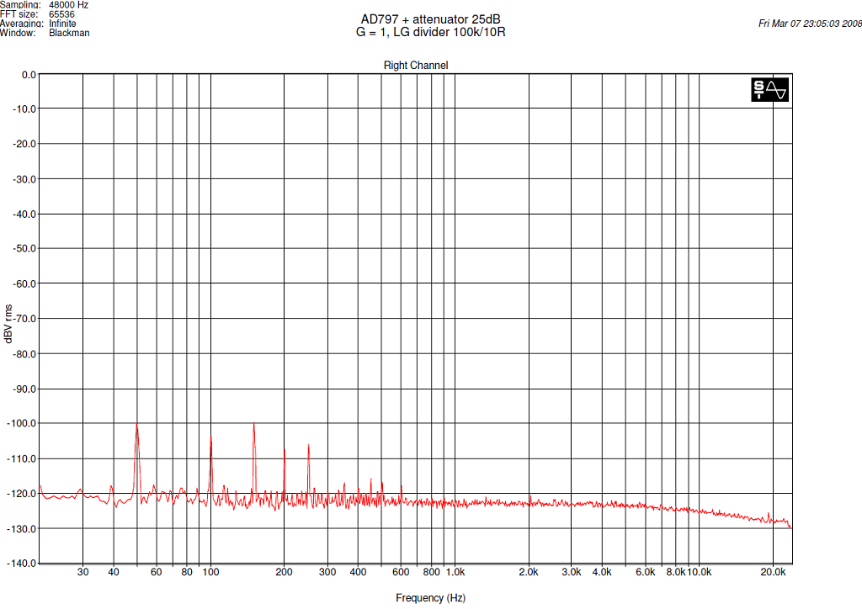Click the 2.0k x-axis tick label
The height and width of the screenshot is (609, 862).
(x=529, y=572)
